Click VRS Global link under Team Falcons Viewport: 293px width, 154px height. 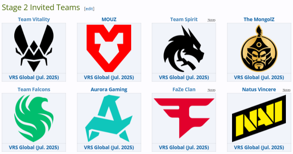34,148
